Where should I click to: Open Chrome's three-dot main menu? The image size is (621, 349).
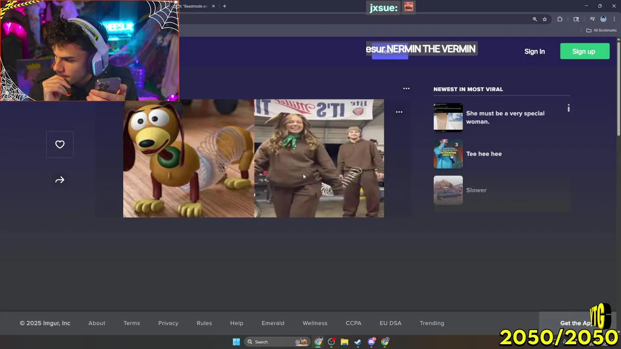(614, 19)
